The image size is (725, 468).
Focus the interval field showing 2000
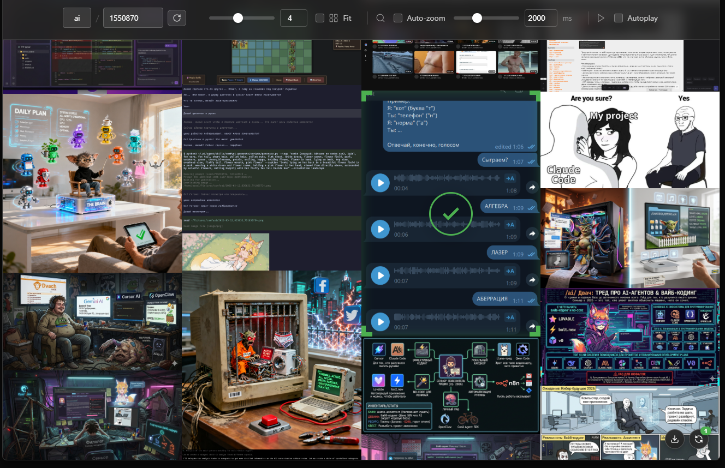coord(541,18)
